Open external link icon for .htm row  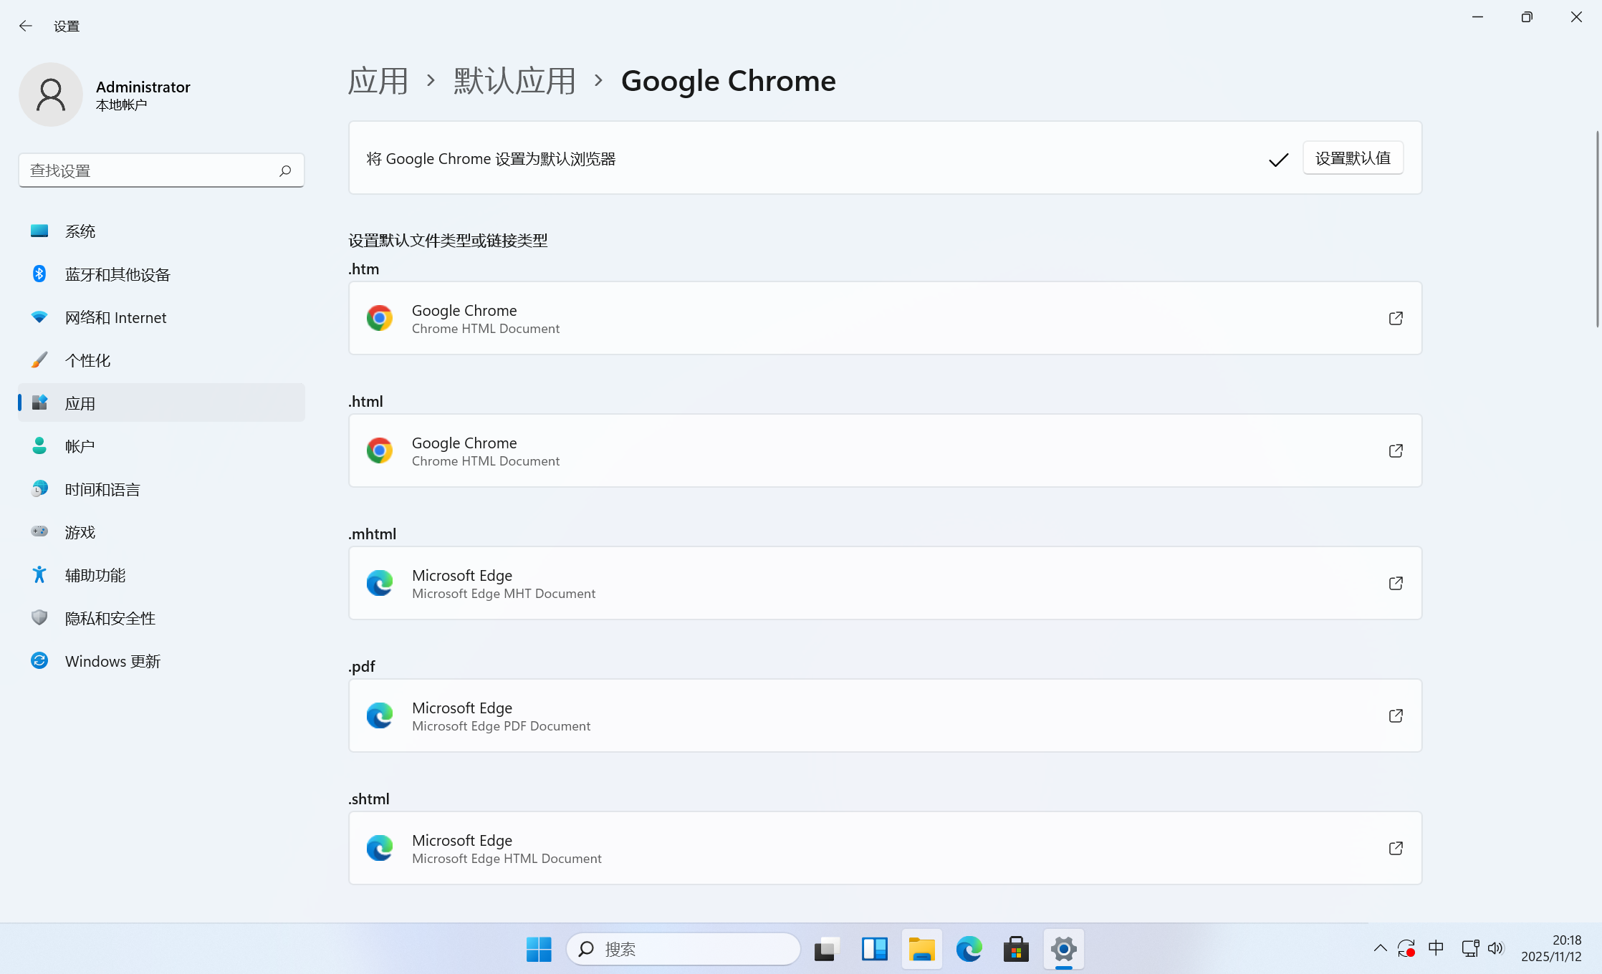[1395, 318]
